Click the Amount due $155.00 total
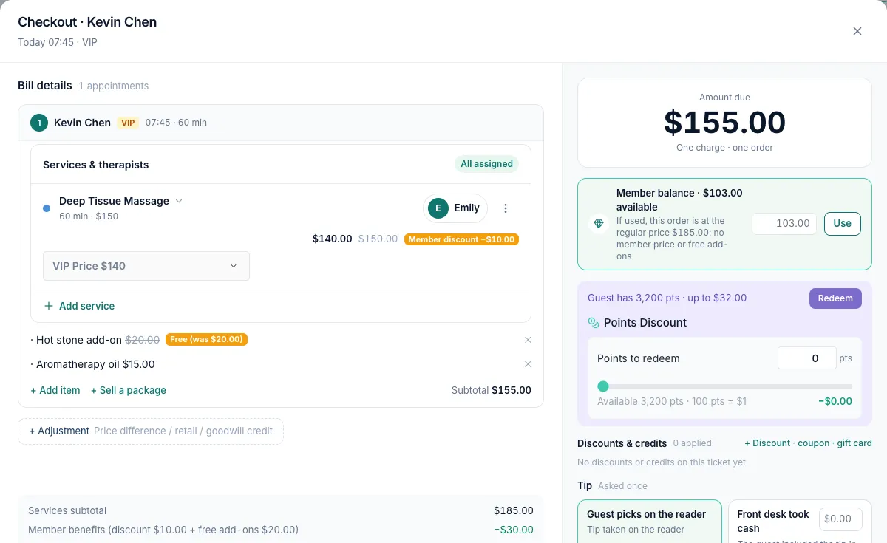 [724, 122]
